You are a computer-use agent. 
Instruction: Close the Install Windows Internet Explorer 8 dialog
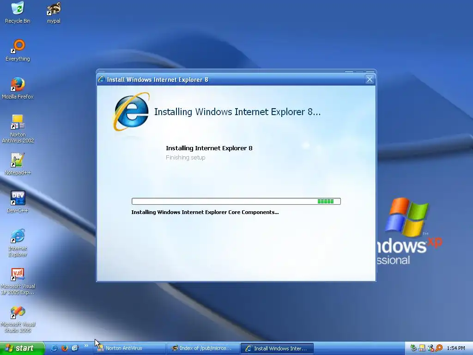point(370,80)
